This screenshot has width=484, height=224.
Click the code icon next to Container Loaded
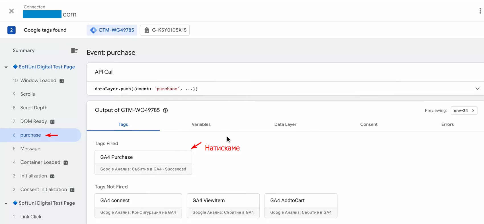tap(66, 163)
